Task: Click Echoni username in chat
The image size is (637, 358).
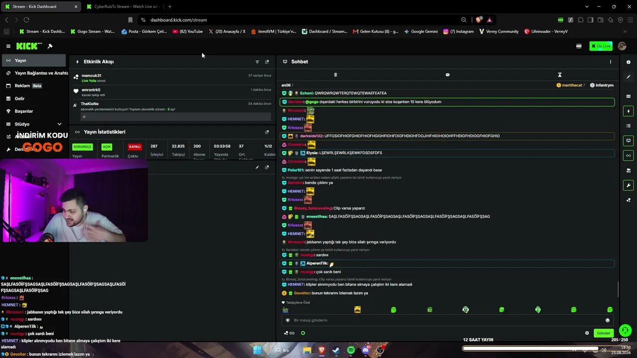Action: pos(307,93)
